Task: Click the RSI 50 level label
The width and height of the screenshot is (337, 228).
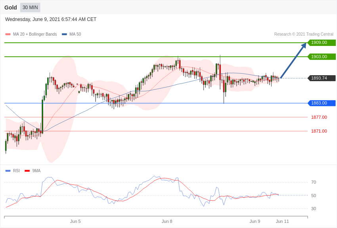Action: (x=314, y=196)
